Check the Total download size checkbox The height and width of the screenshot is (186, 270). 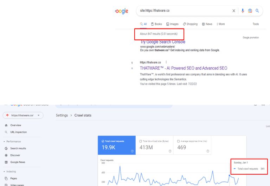141,141
